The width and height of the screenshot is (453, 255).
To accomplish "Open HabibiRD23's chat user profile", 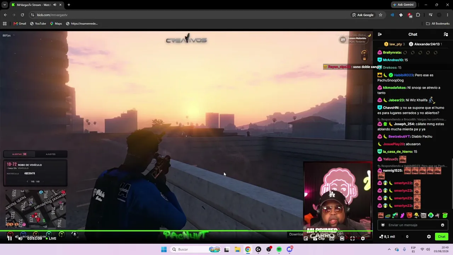I will (x=403, y=75).
